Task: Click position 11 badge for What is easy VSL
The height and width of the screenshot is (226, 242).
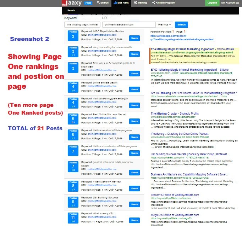Action: click(x=73, y=218)
